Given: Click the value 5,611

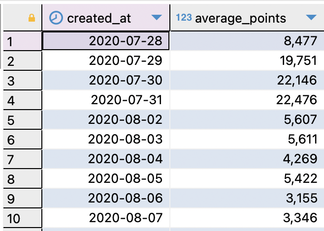Looking at the screenshot, I should click(x=302, y=139).
